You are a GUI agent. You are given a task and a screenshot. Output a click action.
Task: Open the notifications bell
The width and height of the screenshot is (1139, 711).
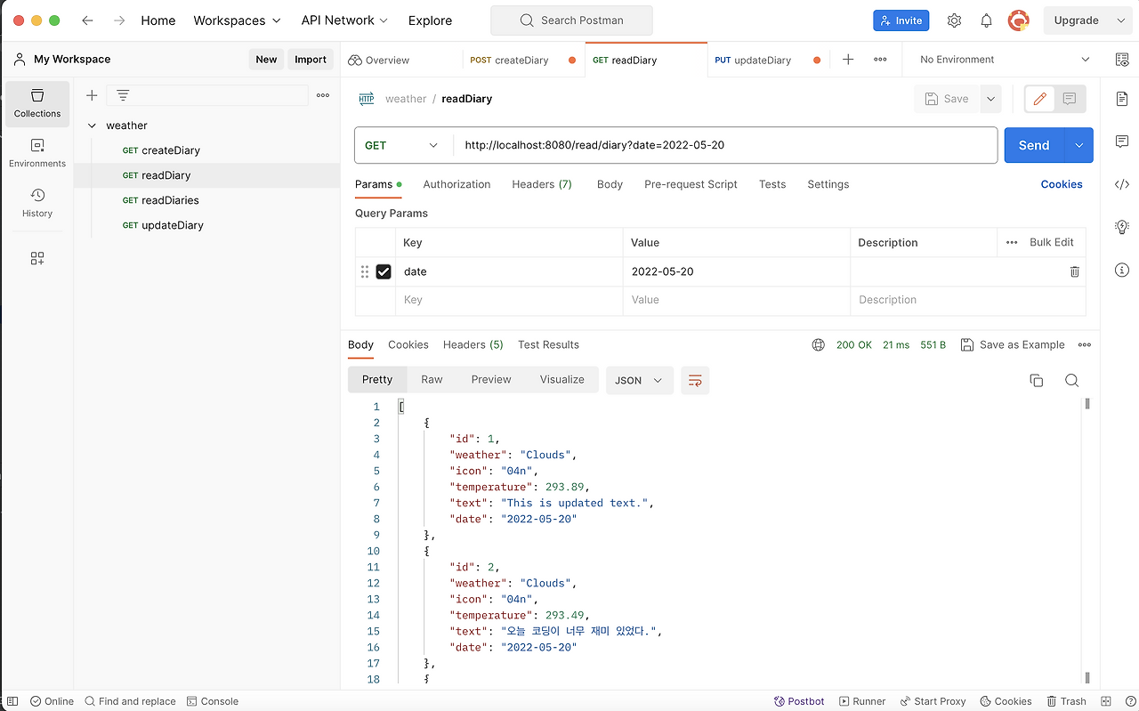point(986,20)
